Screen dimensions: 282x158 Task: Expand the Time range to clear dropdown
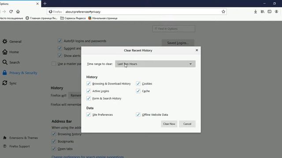point(155,64)
